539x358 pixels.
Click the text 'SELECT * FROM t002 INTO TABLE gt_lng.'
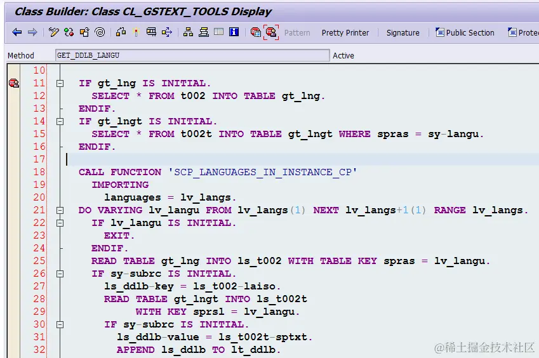pos(208,96)
